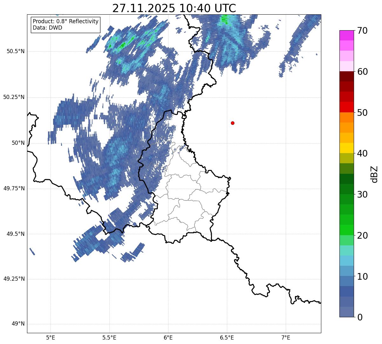382x344 pixels.
Task: Click the bright green colorbar swatch just above 20
Action: (347, 230)
